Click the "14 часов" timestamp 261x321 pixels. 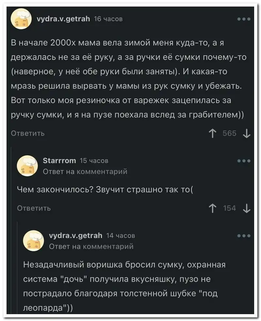click(x=120, y=235)
